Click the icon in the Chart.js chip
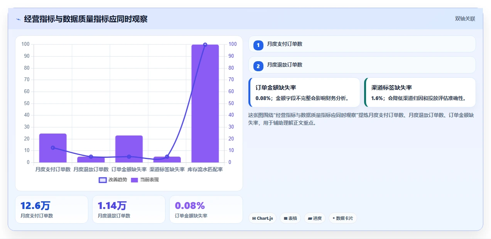Viewport: 491px width, 239px height. click(254, 218)
